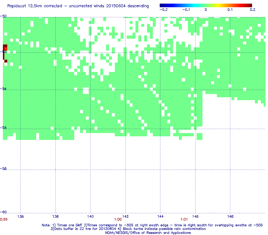The width and height of the screenshot is (268, 235).
Task: Click the -50 latitude axis label
Action: (x=3, y=16)
